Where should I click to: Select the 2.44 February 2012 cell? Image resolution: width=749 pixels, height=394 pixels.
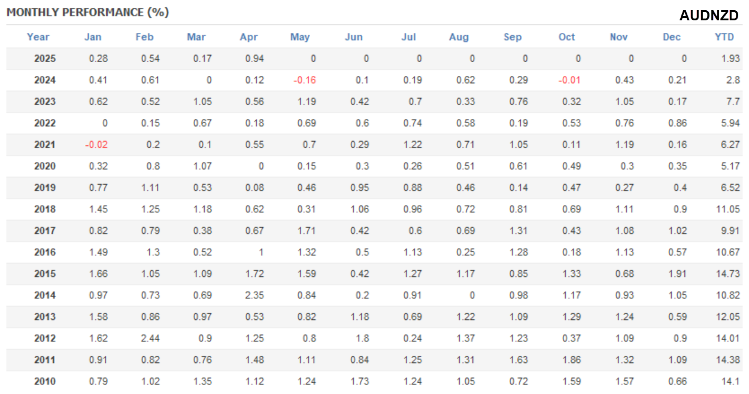[x=150, y=338]
